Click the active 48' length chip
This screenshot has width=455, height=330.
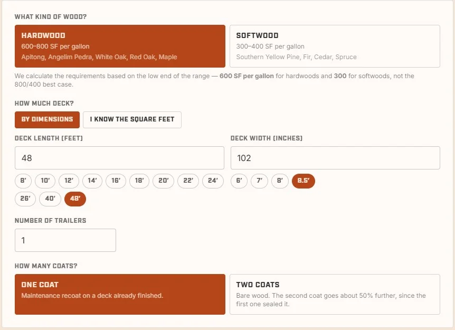pyautogui.click(x=75, y=199)
